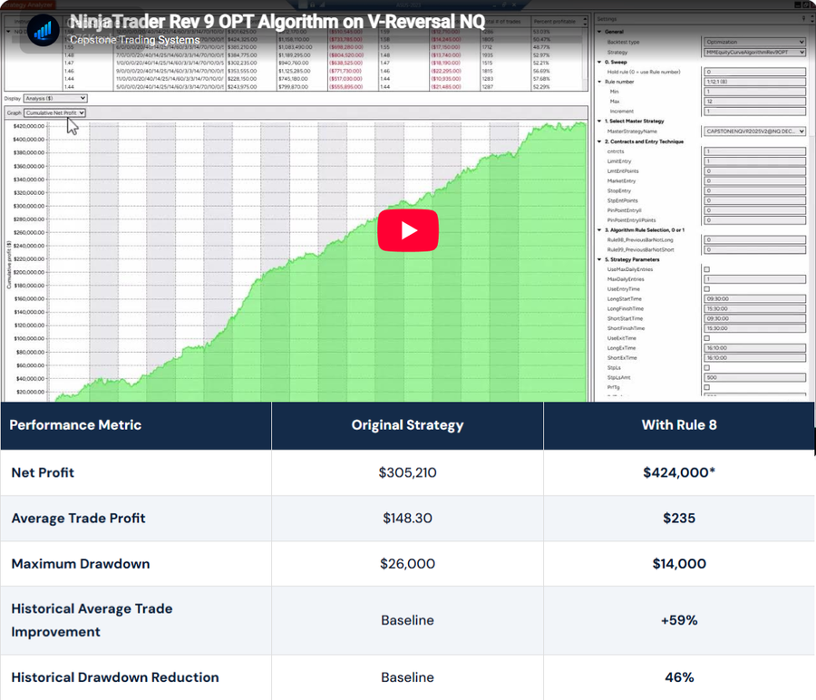
Task: Open the Graph Cumulative Net Profit dropdown
Action: pos(55,112)
